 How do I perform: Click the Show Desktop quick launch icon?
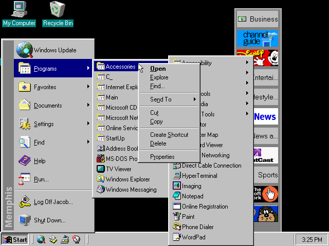tap(65, 239)
